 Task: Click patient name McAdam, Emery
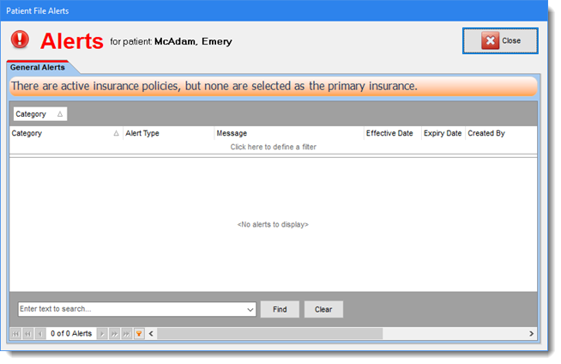[x=193, y=41]
